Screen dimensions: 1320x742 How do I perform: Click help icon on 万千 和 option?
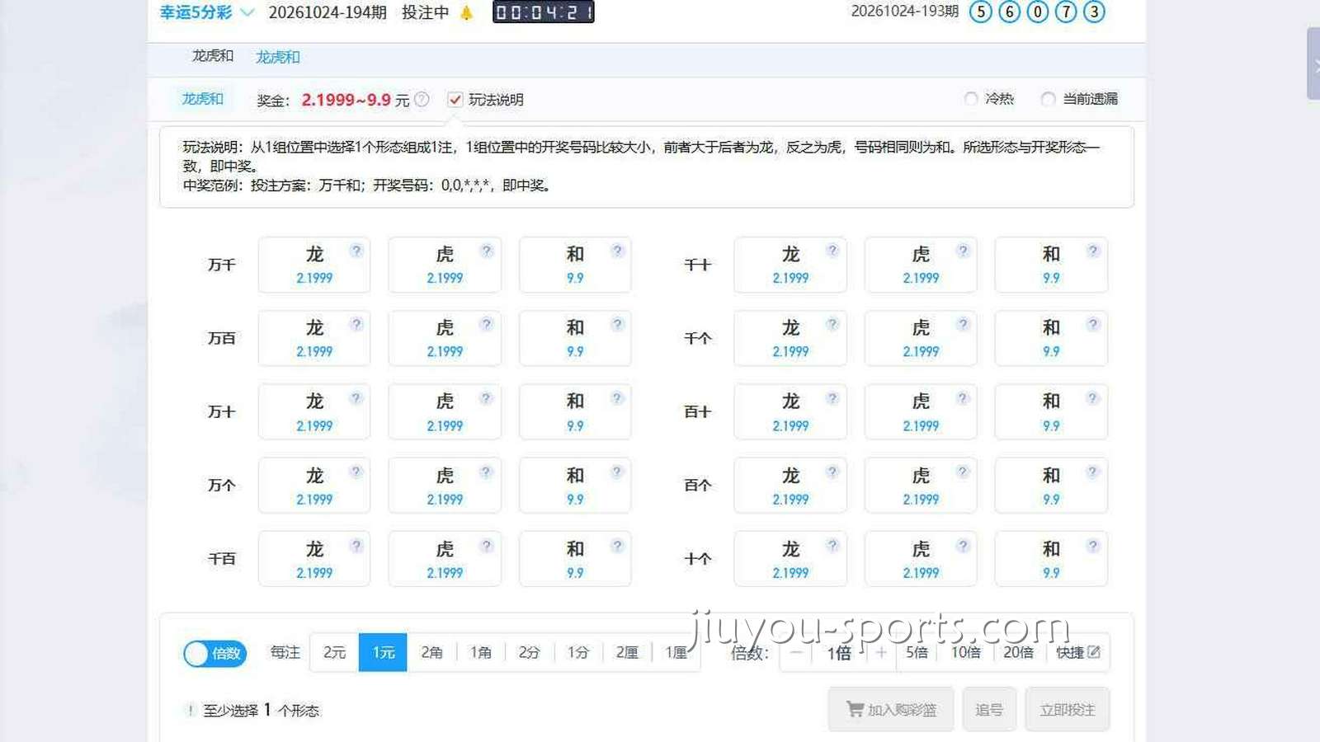tap(616, 251)
